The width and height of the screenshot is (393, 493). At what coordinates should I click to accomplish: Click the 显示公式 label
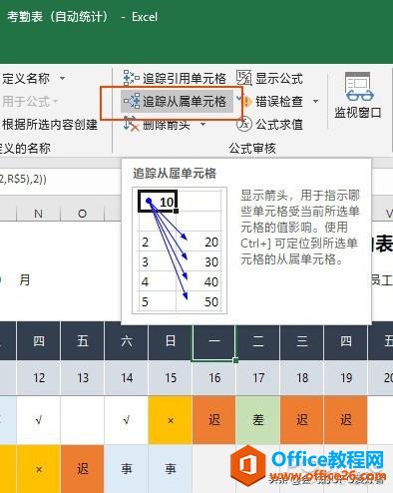[279, 79]
